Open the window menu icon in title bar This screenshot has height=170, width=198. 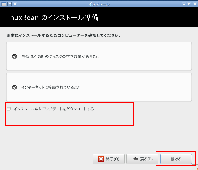click(4, 4)
